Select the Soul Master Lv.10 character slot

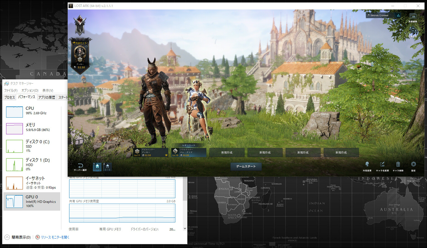click(x=189, y=152)
